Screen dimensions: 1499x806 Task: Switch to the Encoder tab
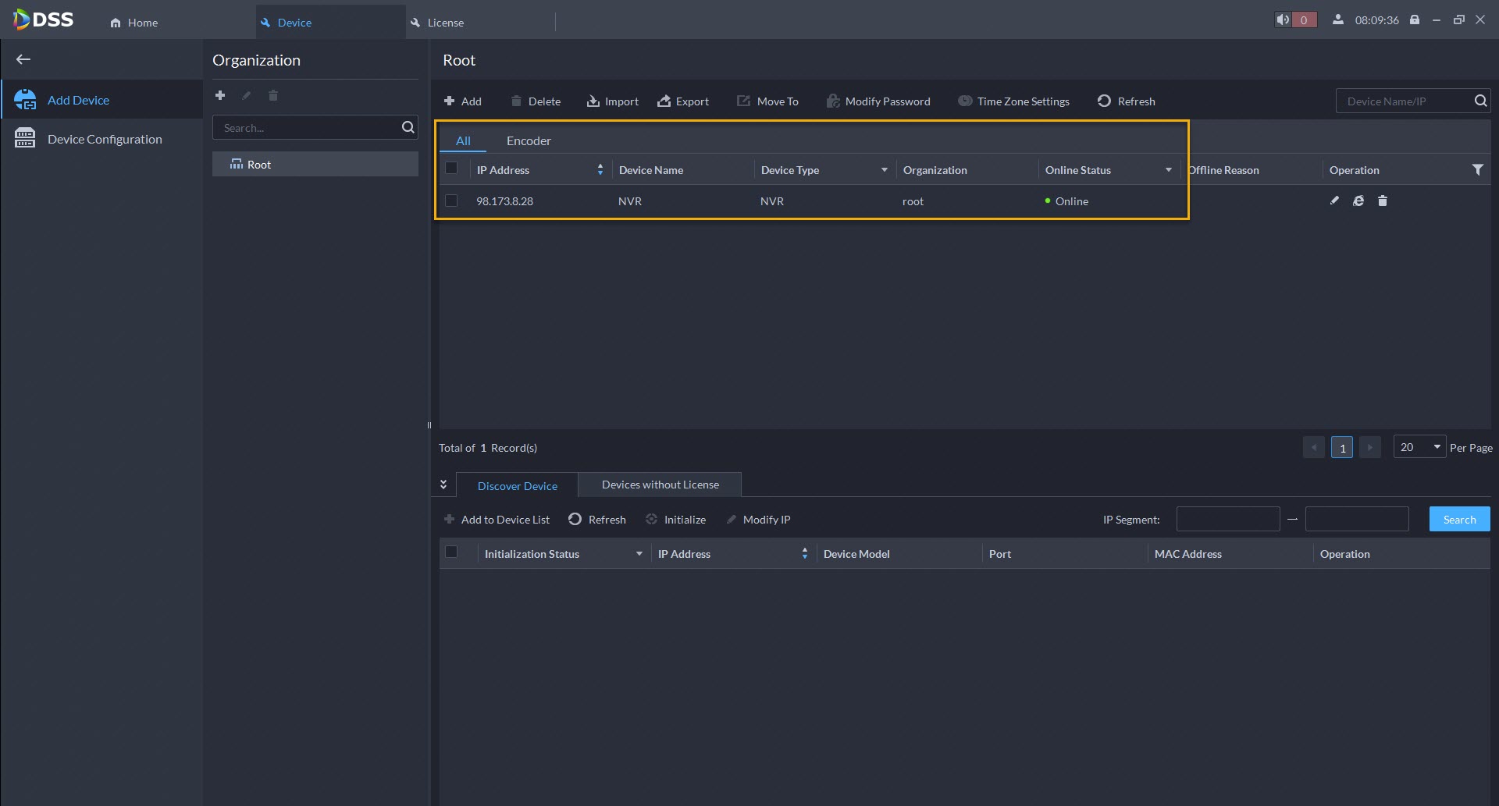click(529, 140)
